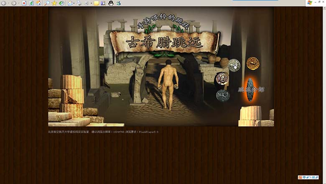Expand the dropdown arrow beside the Edit icon
This screenshot has width=326, height=184.
click(91, 3)
